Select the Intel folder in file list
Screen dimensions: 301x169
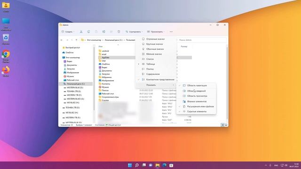[x=103, y=61]
